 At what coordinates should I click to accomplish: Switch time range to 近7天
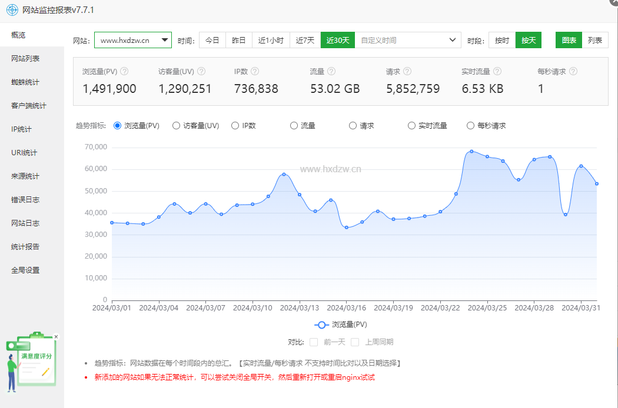305,40
